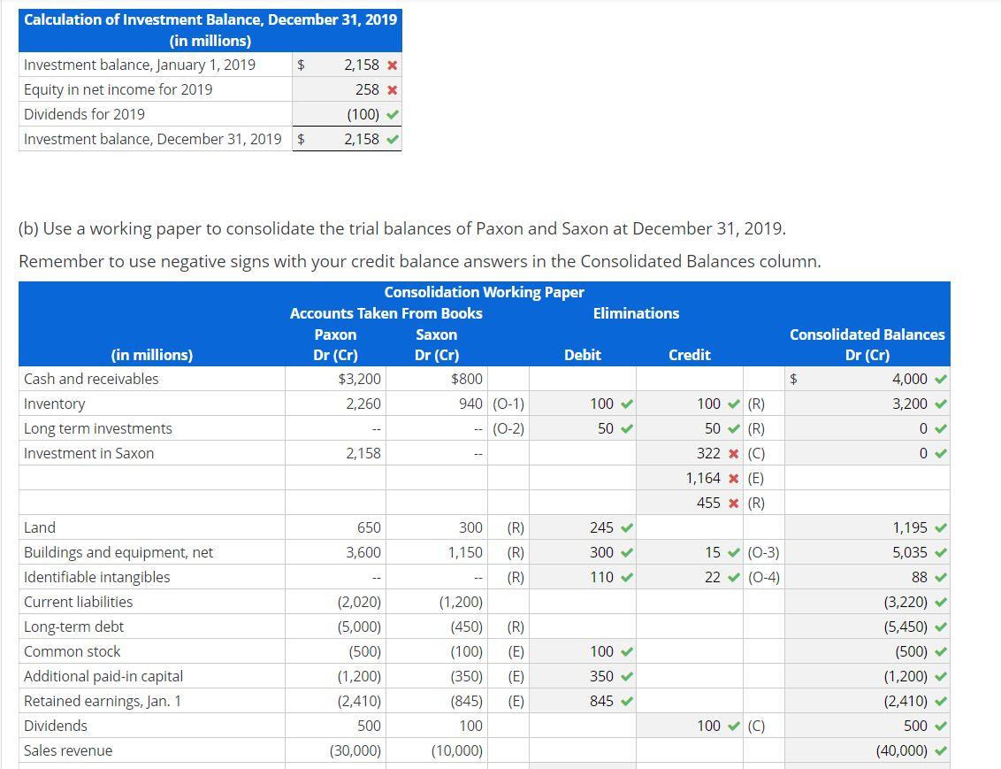Edit the Dividends for 2019 (100) field
This screenshot has width=1001, height=769.
(347, 115)
